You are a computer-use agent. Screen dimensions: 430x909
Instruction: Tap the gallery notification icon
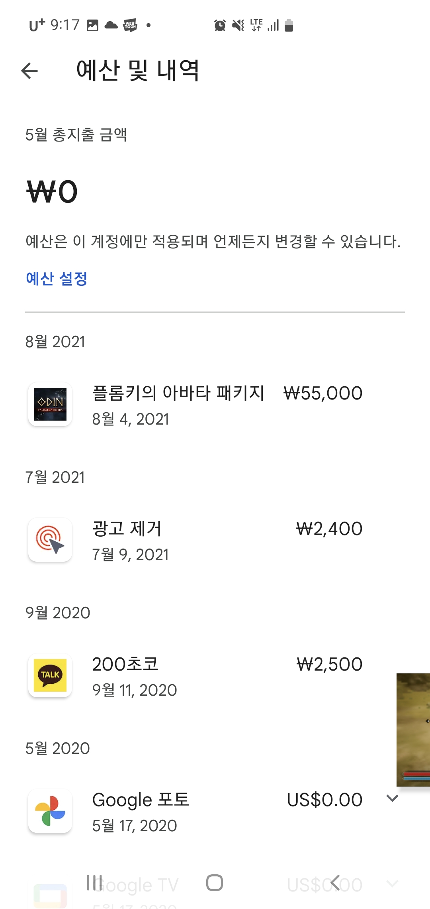point(92,25)
